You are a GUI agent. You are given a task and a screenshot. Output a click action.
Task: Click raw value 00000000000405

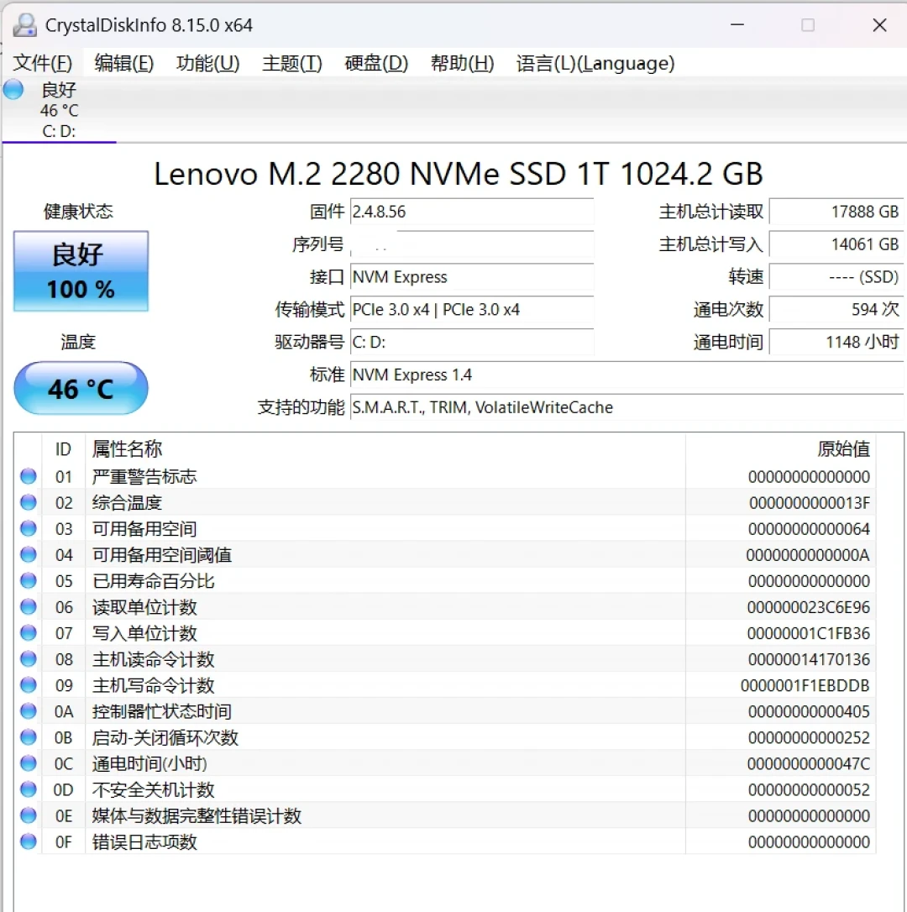(x=810, y=711)
